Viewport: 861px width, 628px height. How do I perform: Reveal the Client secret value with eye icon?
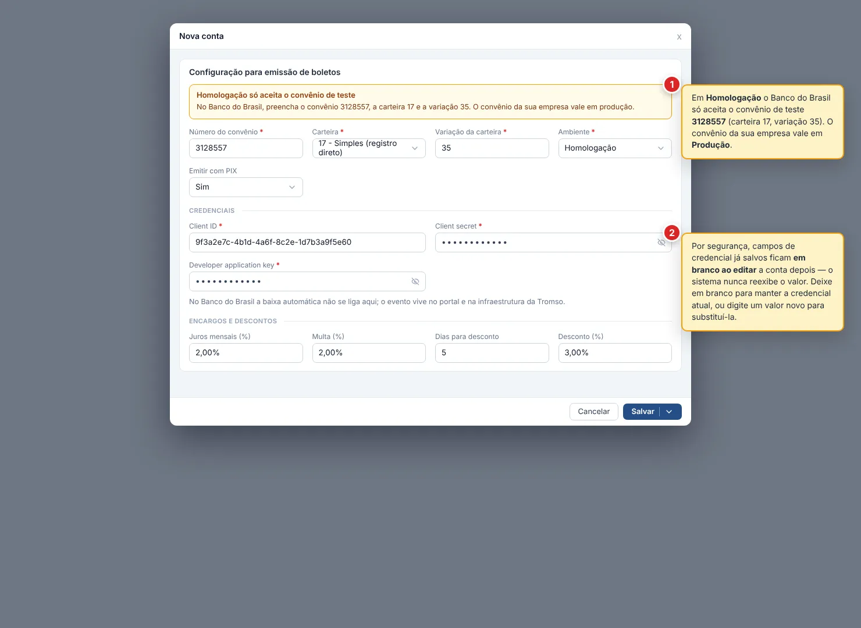point(661,242)
